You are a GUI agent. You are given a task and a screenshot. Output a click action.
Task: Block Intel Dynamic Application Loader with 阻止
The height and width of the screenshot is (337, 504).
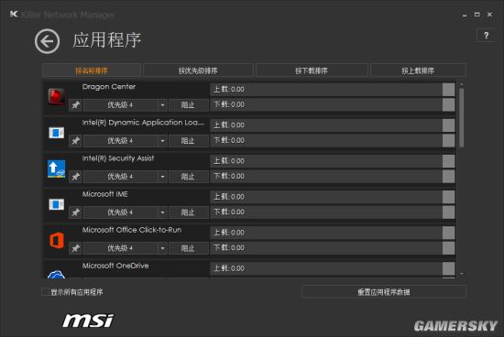188,141
